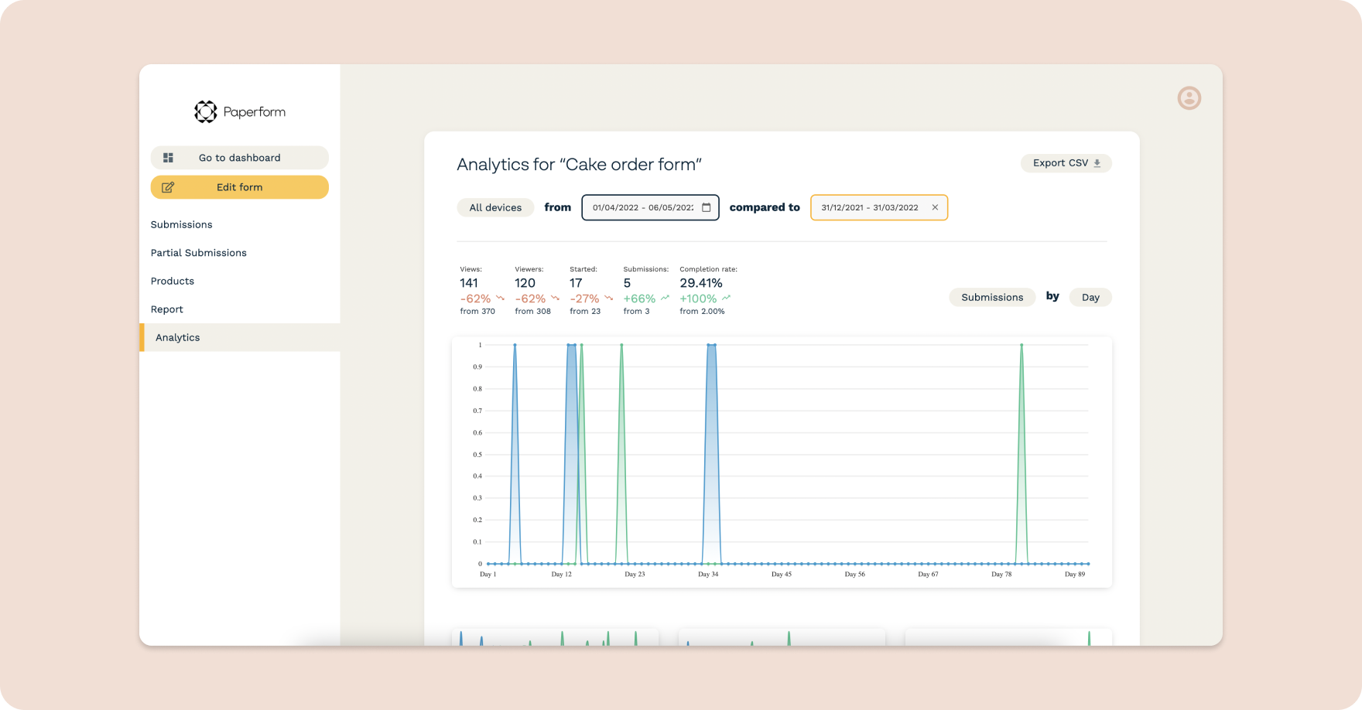
Task: Expand the Submissions metric dropdown
Action: coord(991,297)
